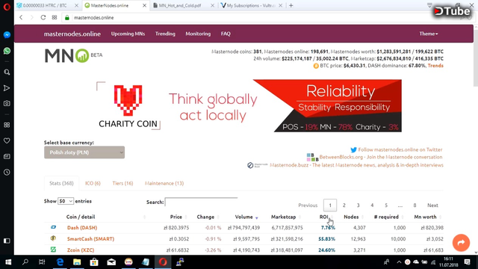Sort table by Price column

click(176, 217)
